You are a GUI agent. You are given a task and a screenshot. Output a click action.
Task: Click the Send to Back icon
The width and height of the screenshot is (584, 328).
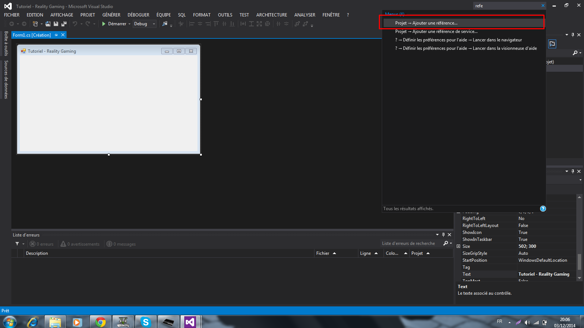(305, 24)
